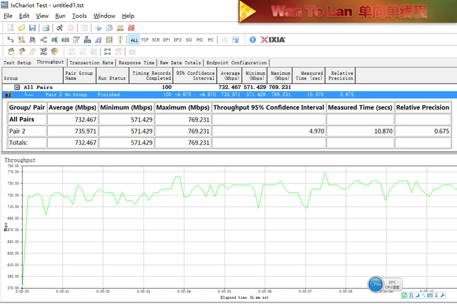457x304 pixels.
Task: Open the Raw Data Totals tab
Action: [180, 63]
